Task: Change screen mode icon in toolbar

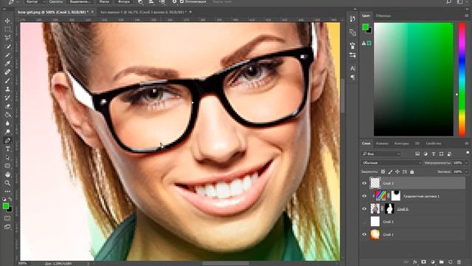Action: (x=7, y=227)
